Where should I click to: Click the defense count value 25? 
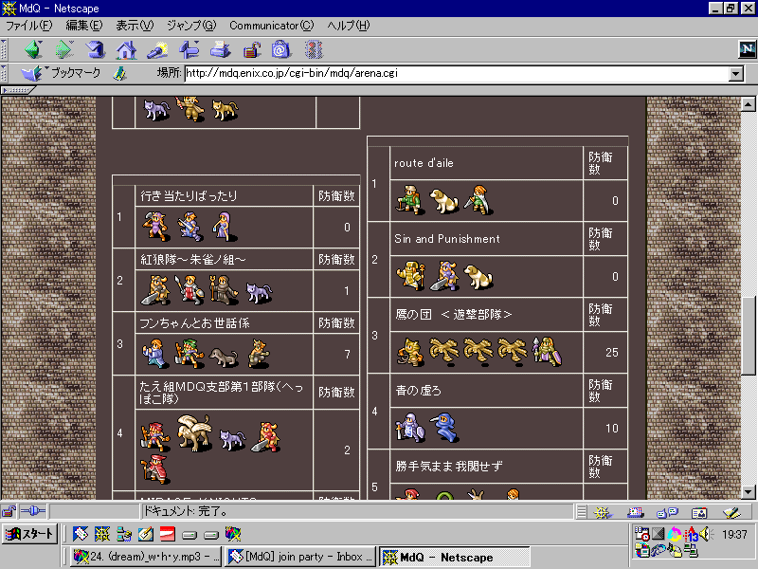(x=611, y=352)
